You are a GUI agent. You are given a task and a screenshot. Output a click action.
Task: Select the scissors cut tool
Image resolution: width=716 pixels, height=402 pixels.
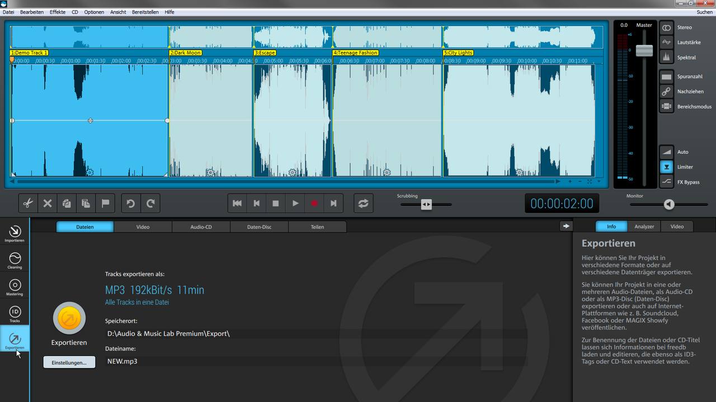click(x=28, y=204)
